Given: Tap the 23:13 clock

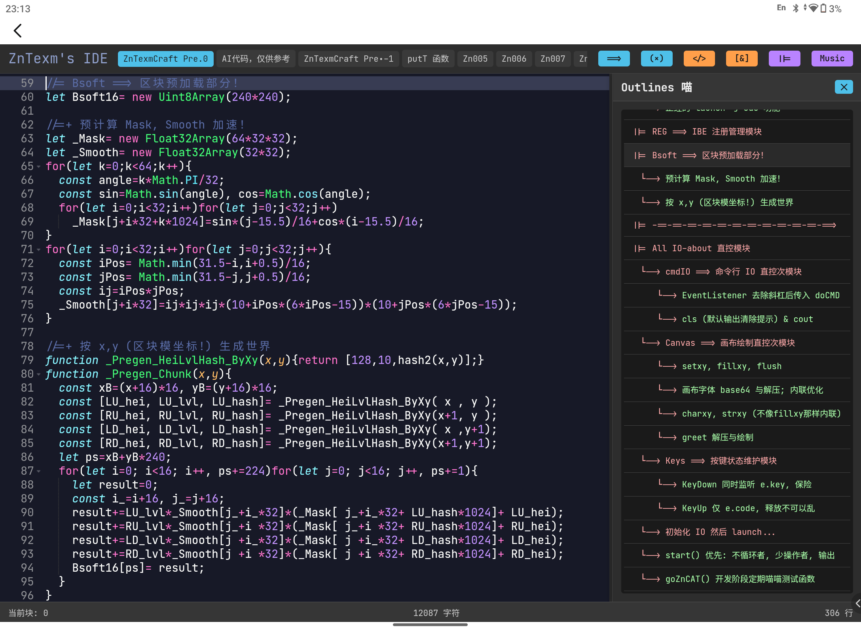Looking at the screenshot, I should click(x=18, y=9).
